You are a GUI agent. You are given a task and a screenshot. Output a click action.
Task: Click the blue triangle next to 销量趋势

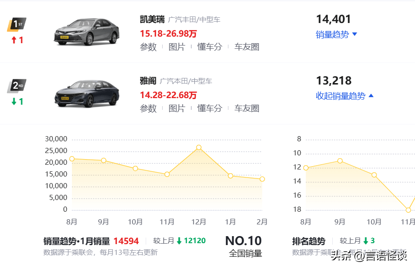click(355, 34)
